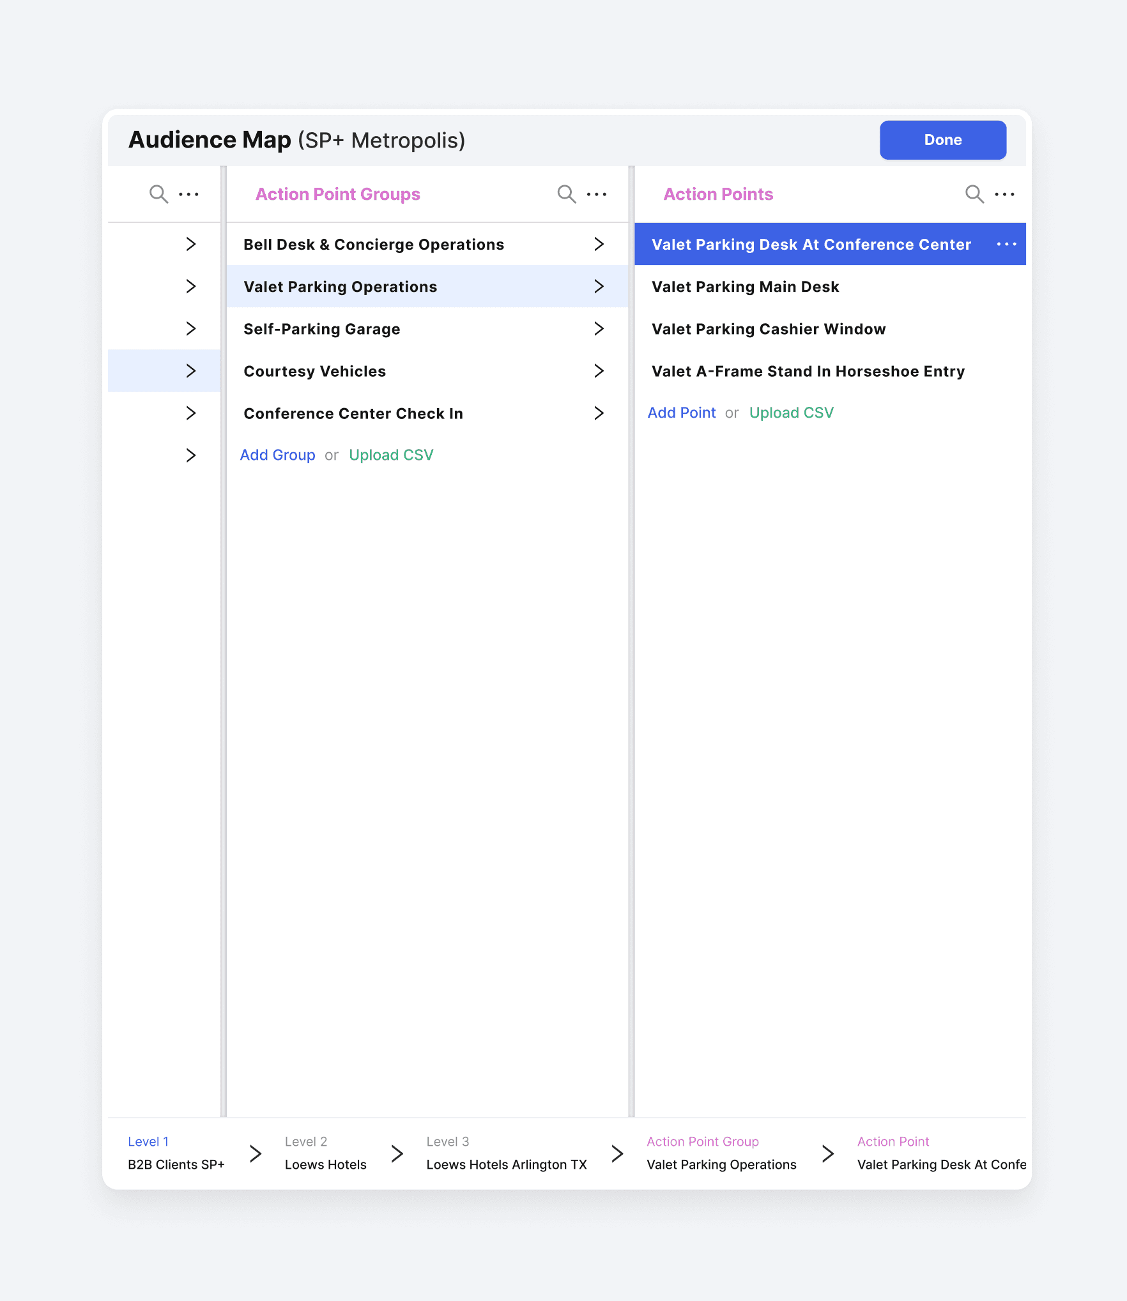Select Valet Parking Main Desk action point
Image resolution: width=1127 pixels, height=1301 pixels.
(x=830, y=286)
